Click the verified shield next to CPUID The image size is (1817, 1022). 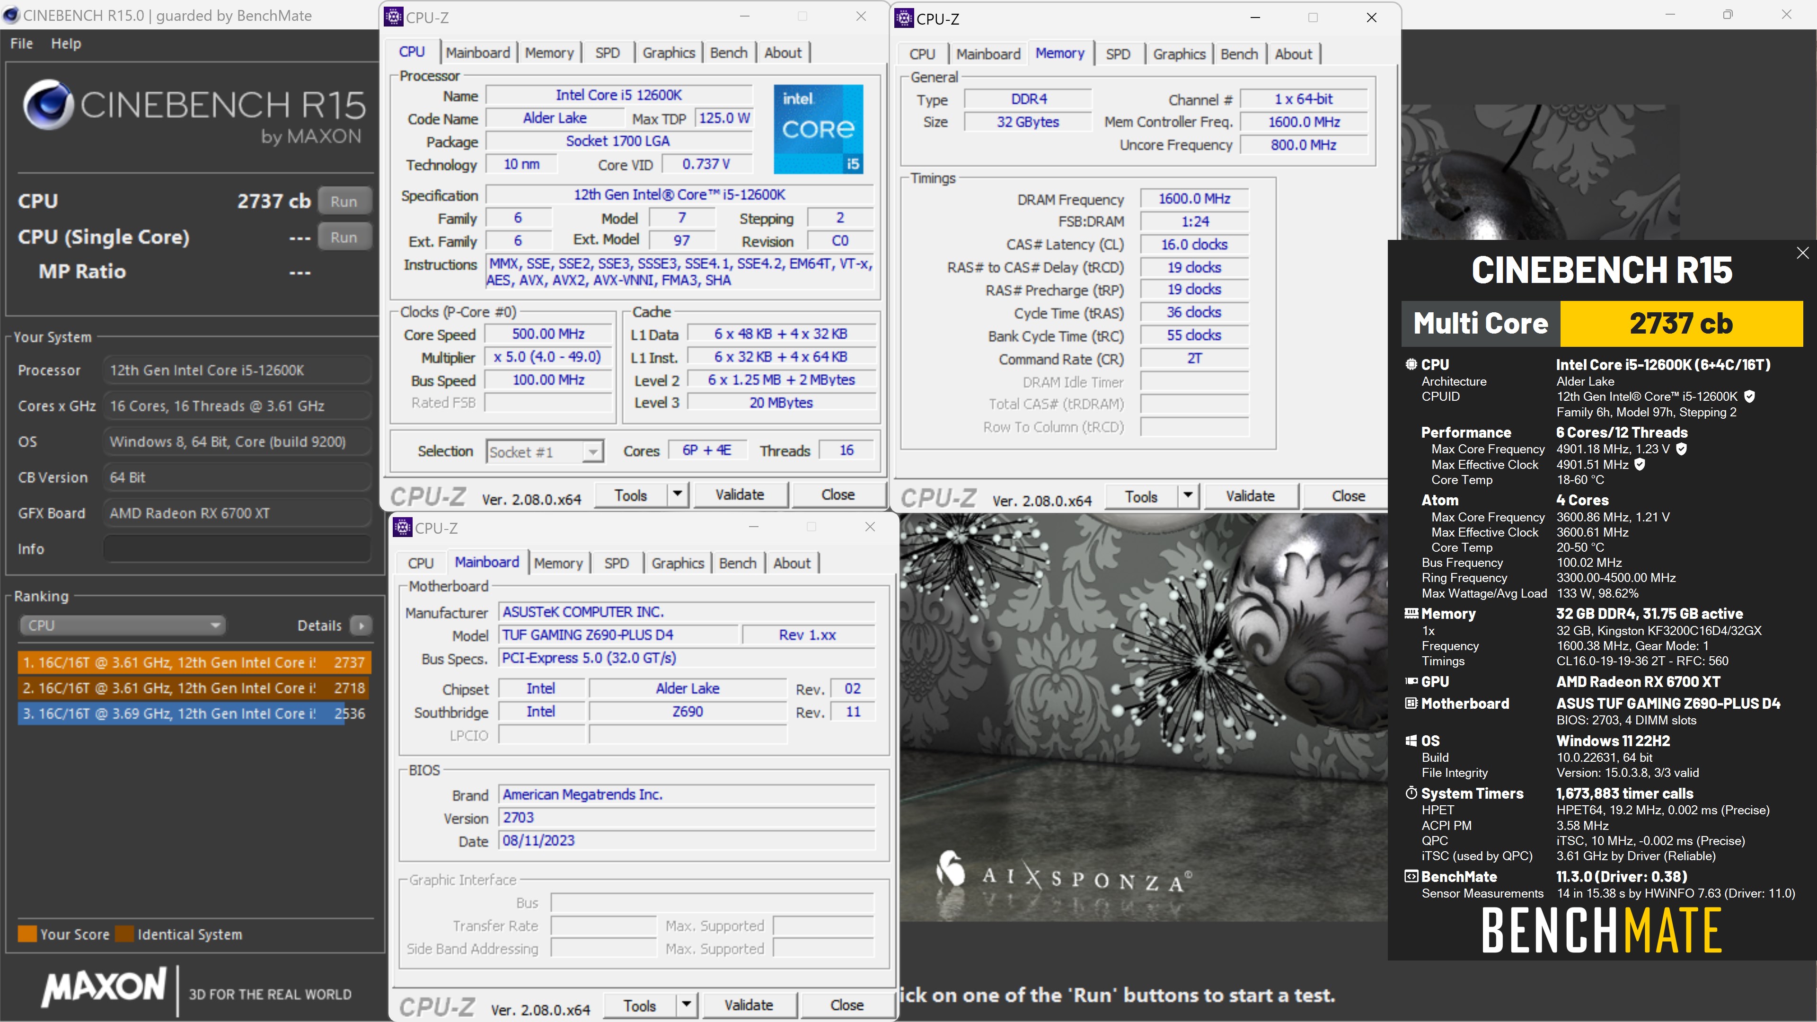1748,396
